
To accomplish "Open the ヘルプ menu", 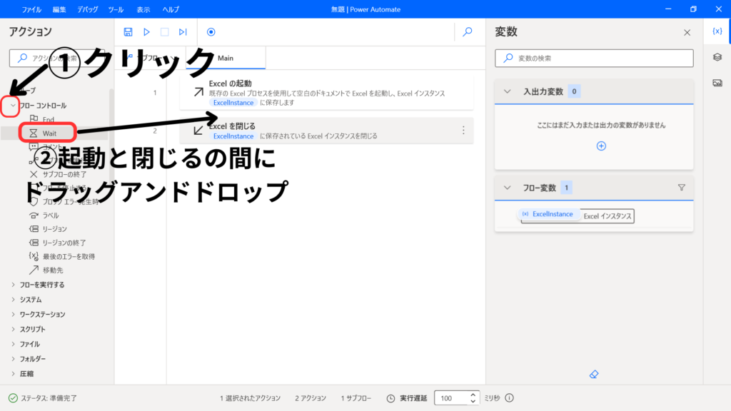I will click(x=171, y=9).
